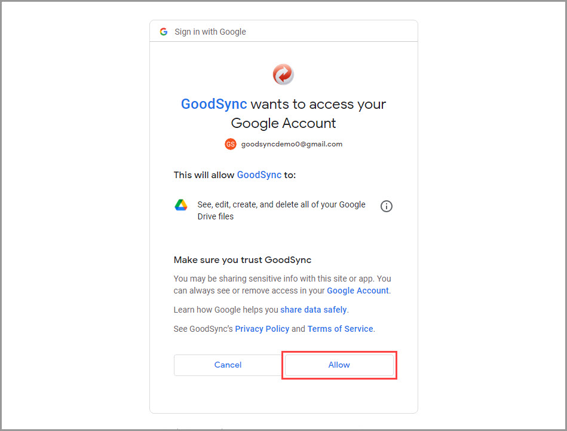
Task: Open the info icon beside the Drive permission
Action: tap(386, 206)
